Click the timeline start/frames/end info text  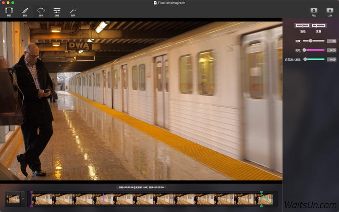click(141, 187)
